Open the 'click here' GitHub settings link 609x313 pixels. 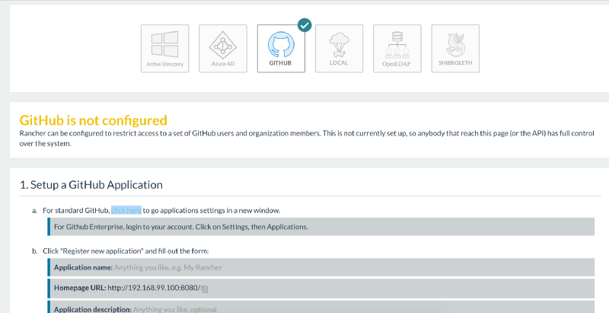pyautogui.click(x=126, y=210)
